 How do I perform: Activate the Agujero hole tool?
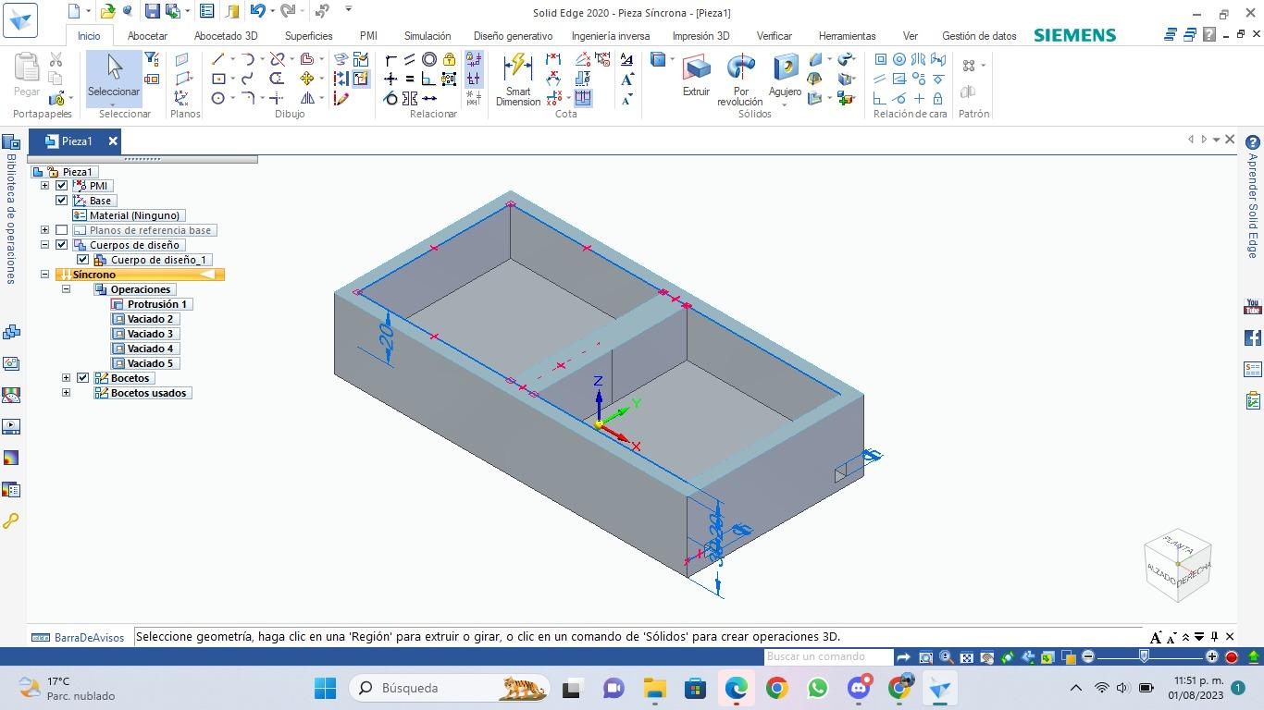pos(785,76)
